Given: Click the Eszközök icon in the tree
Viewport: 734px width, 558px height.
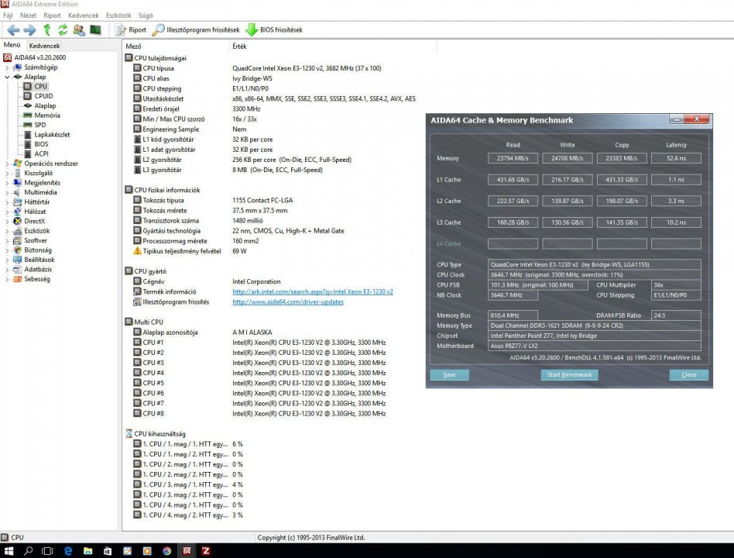Looking at the screenshot, I should 17,231.
